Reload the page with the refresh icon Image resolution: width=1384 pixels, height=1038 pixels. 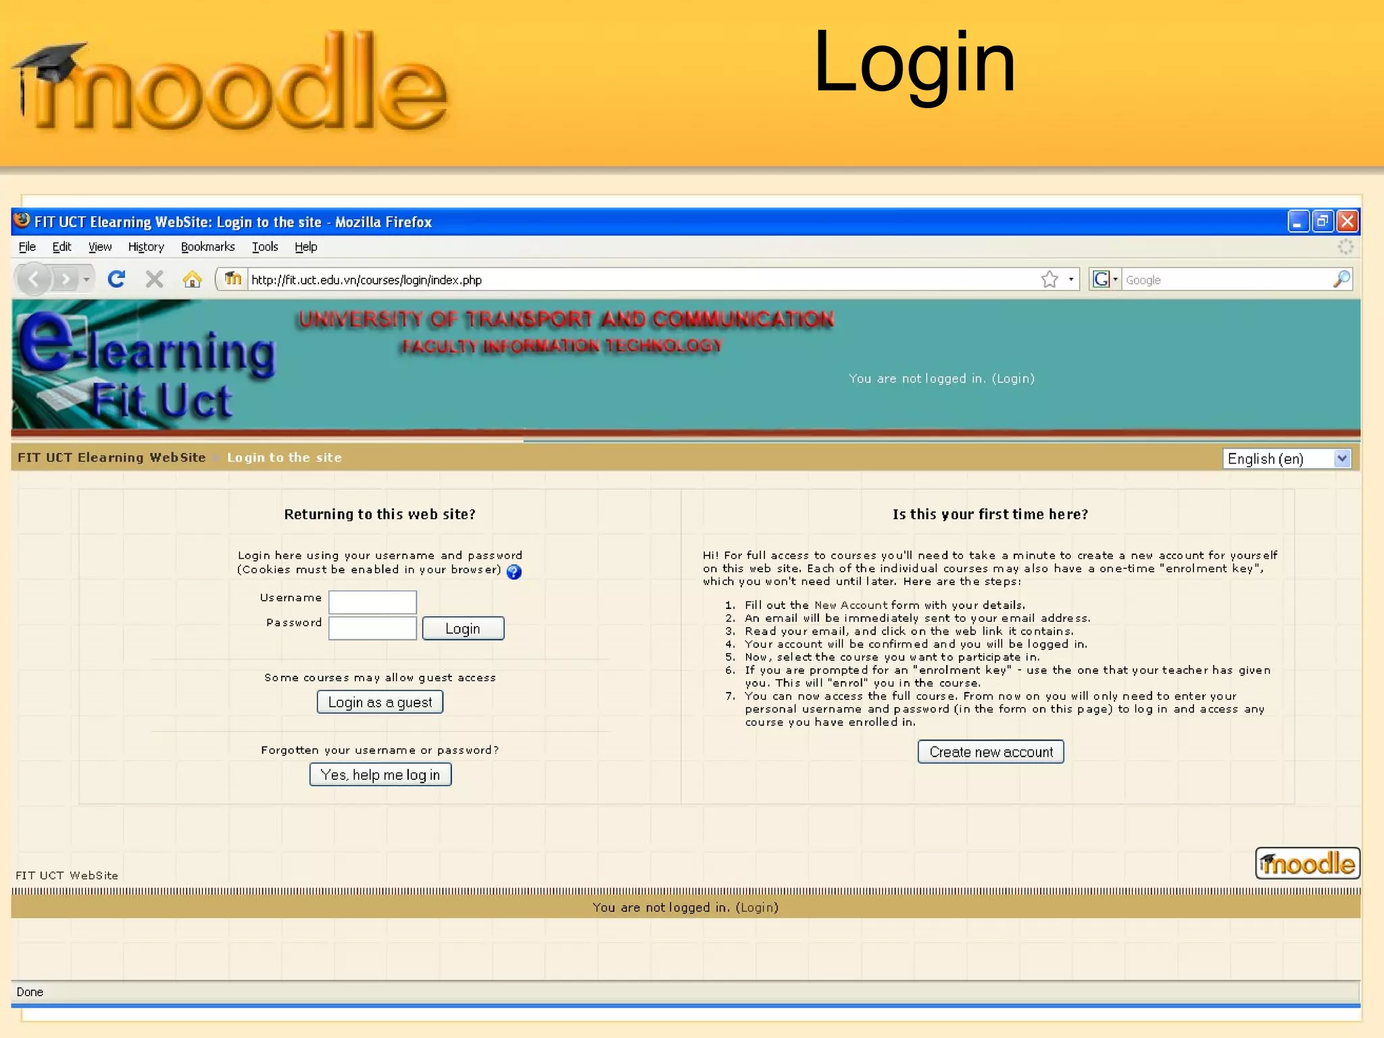(116, 278)
